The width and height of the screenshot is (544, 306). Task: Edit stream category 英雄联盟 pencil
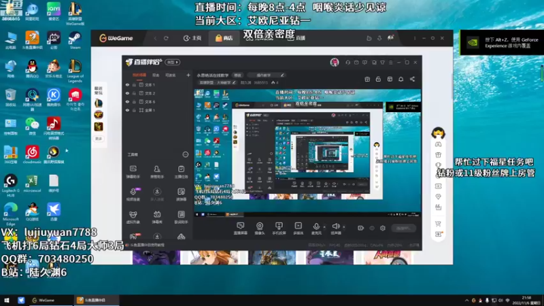[234, 82]
